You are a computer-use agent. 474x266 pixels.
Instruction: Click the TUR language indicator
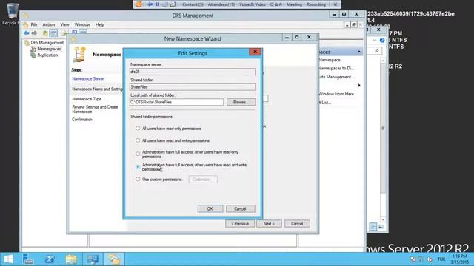click(x=441, y=259)
